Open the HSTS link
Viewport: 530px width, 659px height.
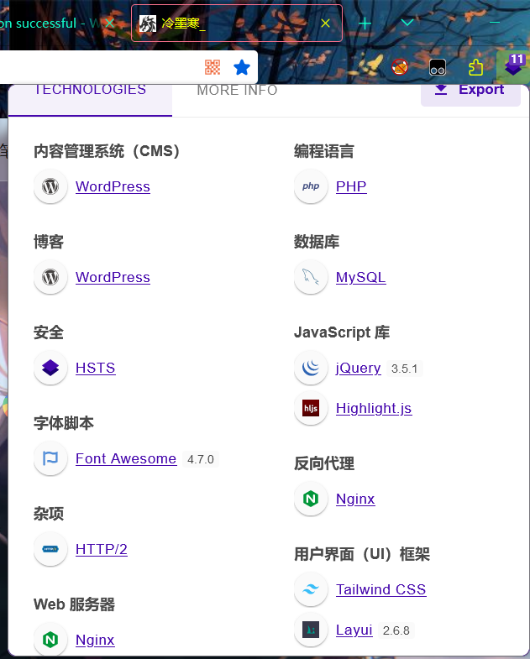click(x=96, y=369)
